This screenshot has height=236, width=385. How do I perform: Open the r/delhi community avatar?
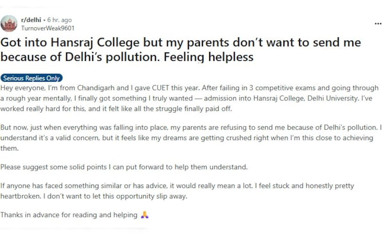pos(9,23)
